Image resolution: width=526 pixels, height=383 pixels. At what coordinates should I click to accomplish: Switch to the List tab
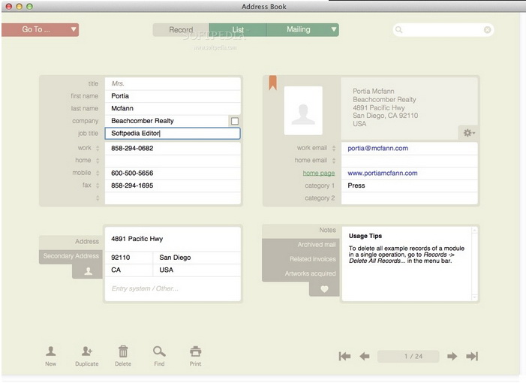(238, 29)
